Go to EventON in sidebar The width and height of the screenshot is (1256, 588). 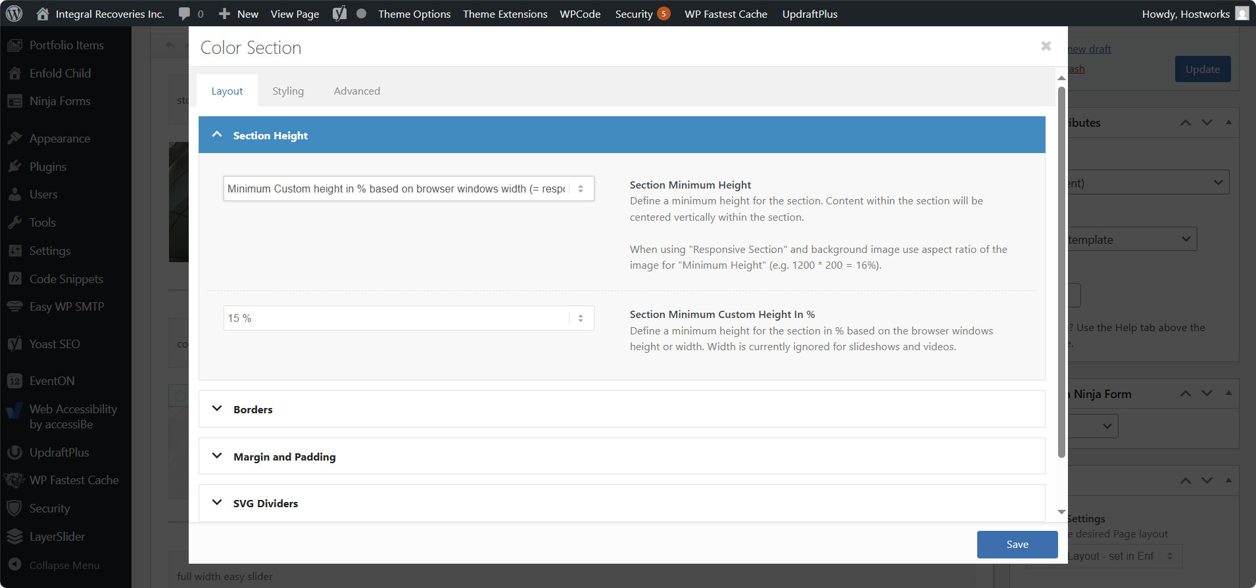(x=52, y=381)
